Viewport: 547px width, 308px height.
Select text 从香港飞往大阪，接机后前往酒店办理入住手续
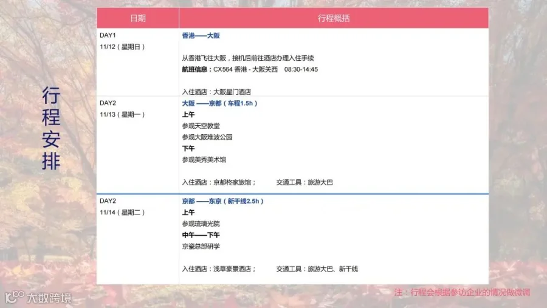248,58
